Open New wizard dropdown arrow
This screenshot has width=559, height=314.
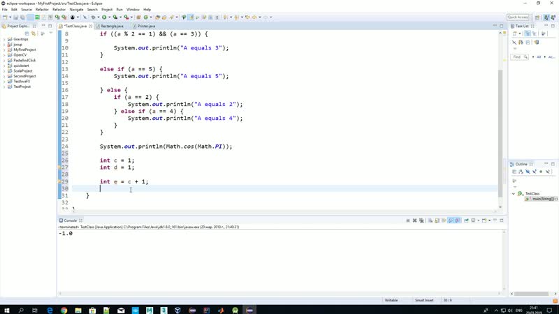pyautogui.click(x=10, y=17)
